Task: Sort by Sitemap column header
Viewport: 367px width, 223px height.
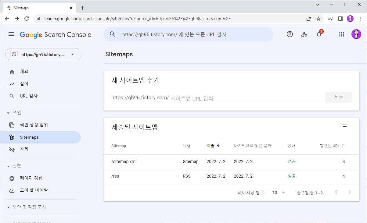Action: (x=119, y=146)
